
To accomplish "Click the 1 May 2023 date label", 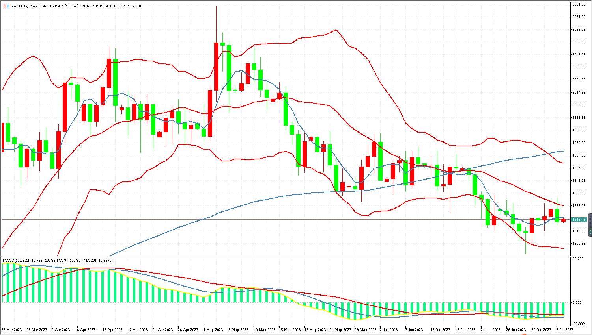I will [x=213, y=330].
